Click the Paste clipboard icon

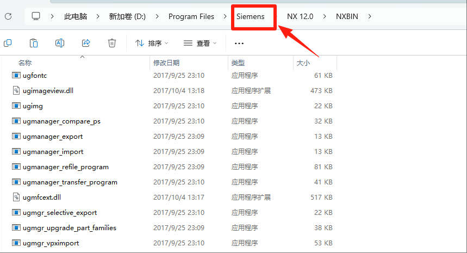pyautogui.click(x=34, y=43)
